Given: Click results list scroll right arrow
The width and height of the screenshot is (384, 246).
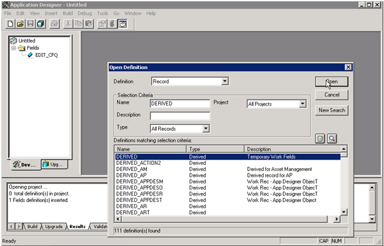Looking at the screenshot, I should point(337,219).
